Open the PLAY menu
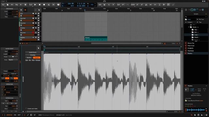Image resolution: width=209 pixels, height=117 pixels. (31, 5)
